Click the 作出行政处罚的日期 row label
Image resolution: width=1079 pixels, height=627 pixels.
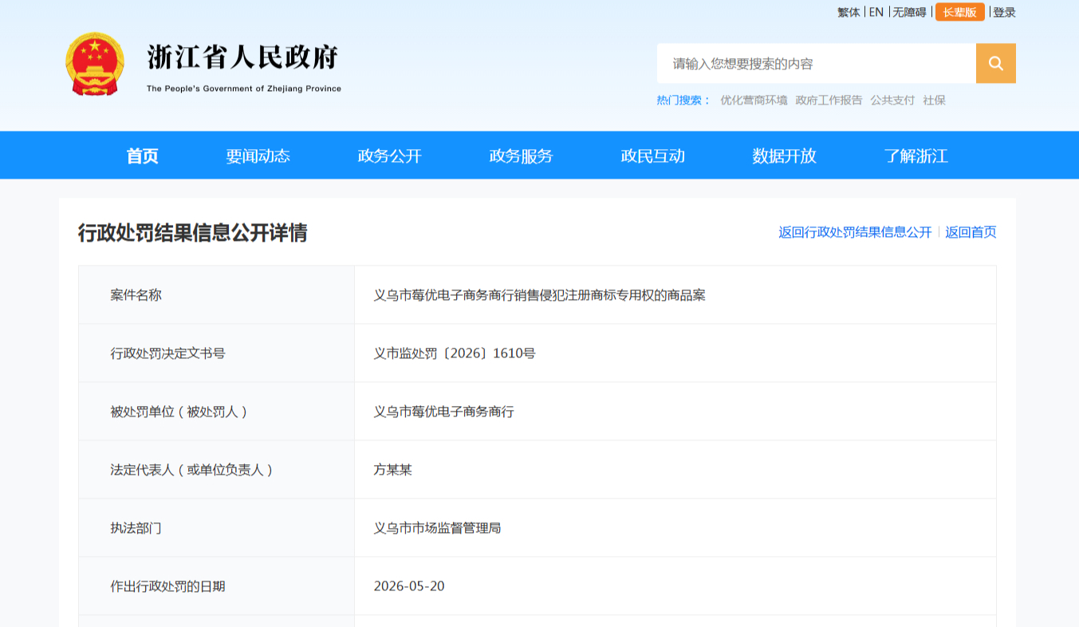(x=167, y=586)
